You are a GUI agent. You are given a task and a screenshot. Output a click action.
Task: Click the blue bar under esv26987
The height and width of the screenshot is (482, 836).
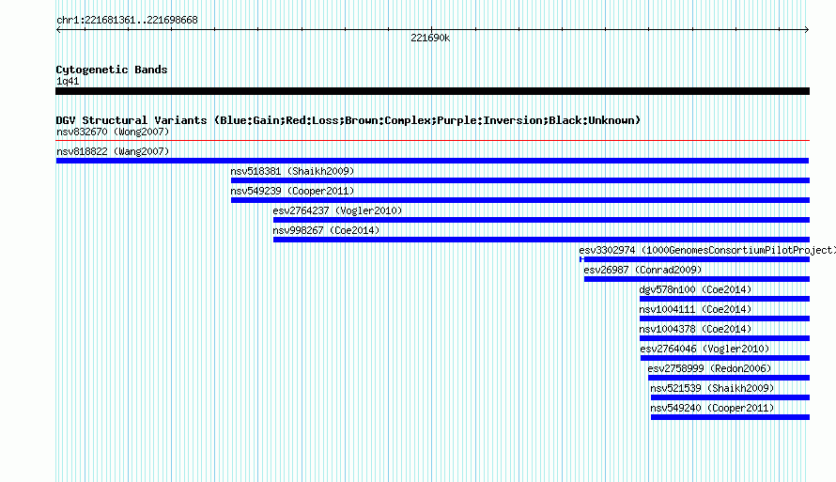coord(697,279)
